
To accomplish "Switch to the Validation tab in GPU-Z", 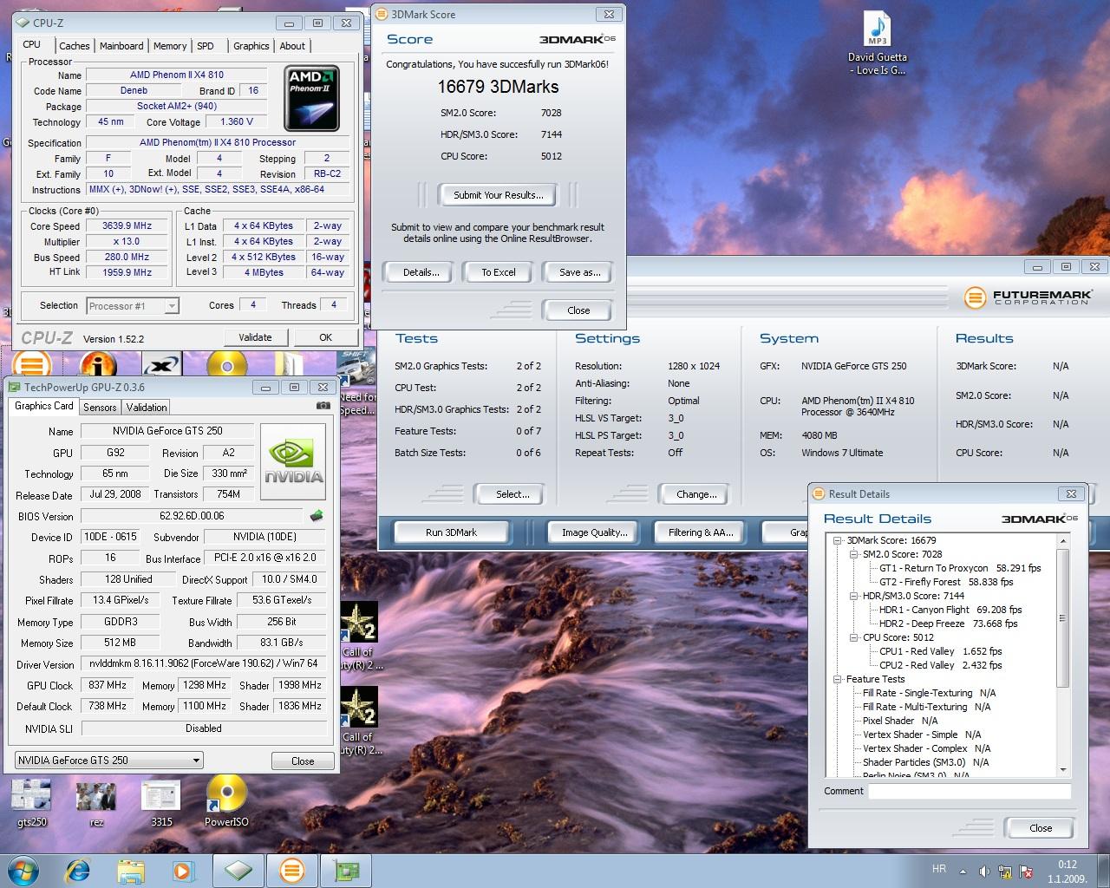I will 147,407.
